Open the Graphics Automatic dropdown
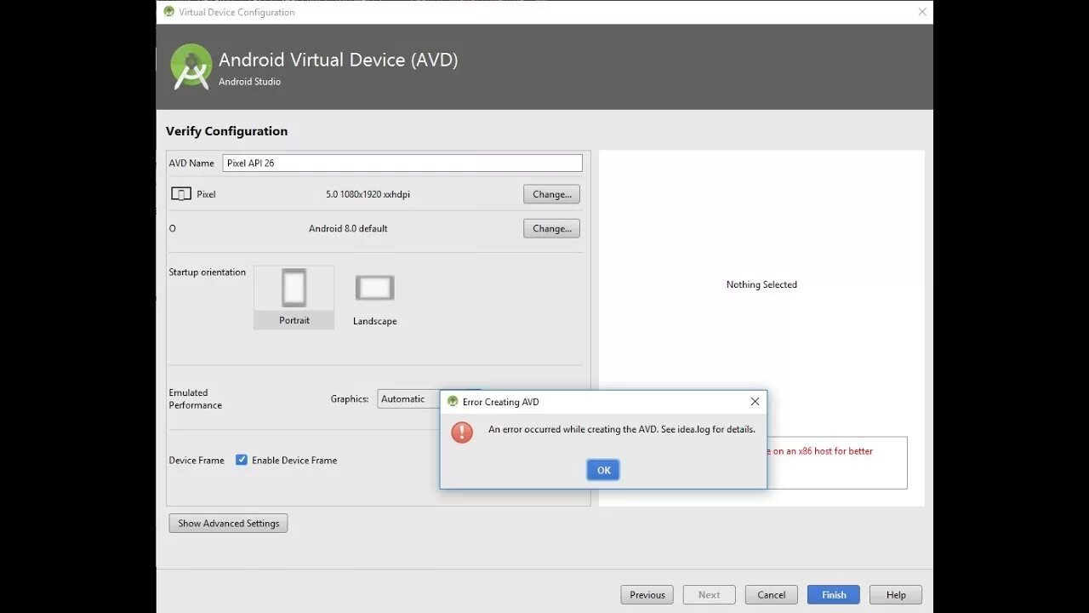The width and height of the screenshot is (1089, 613). click(x=408, y=398)
